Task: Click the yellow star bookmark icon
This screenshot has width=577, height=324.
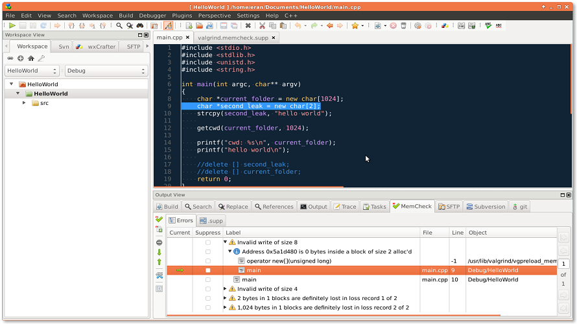Action: [x=355, y=26]
